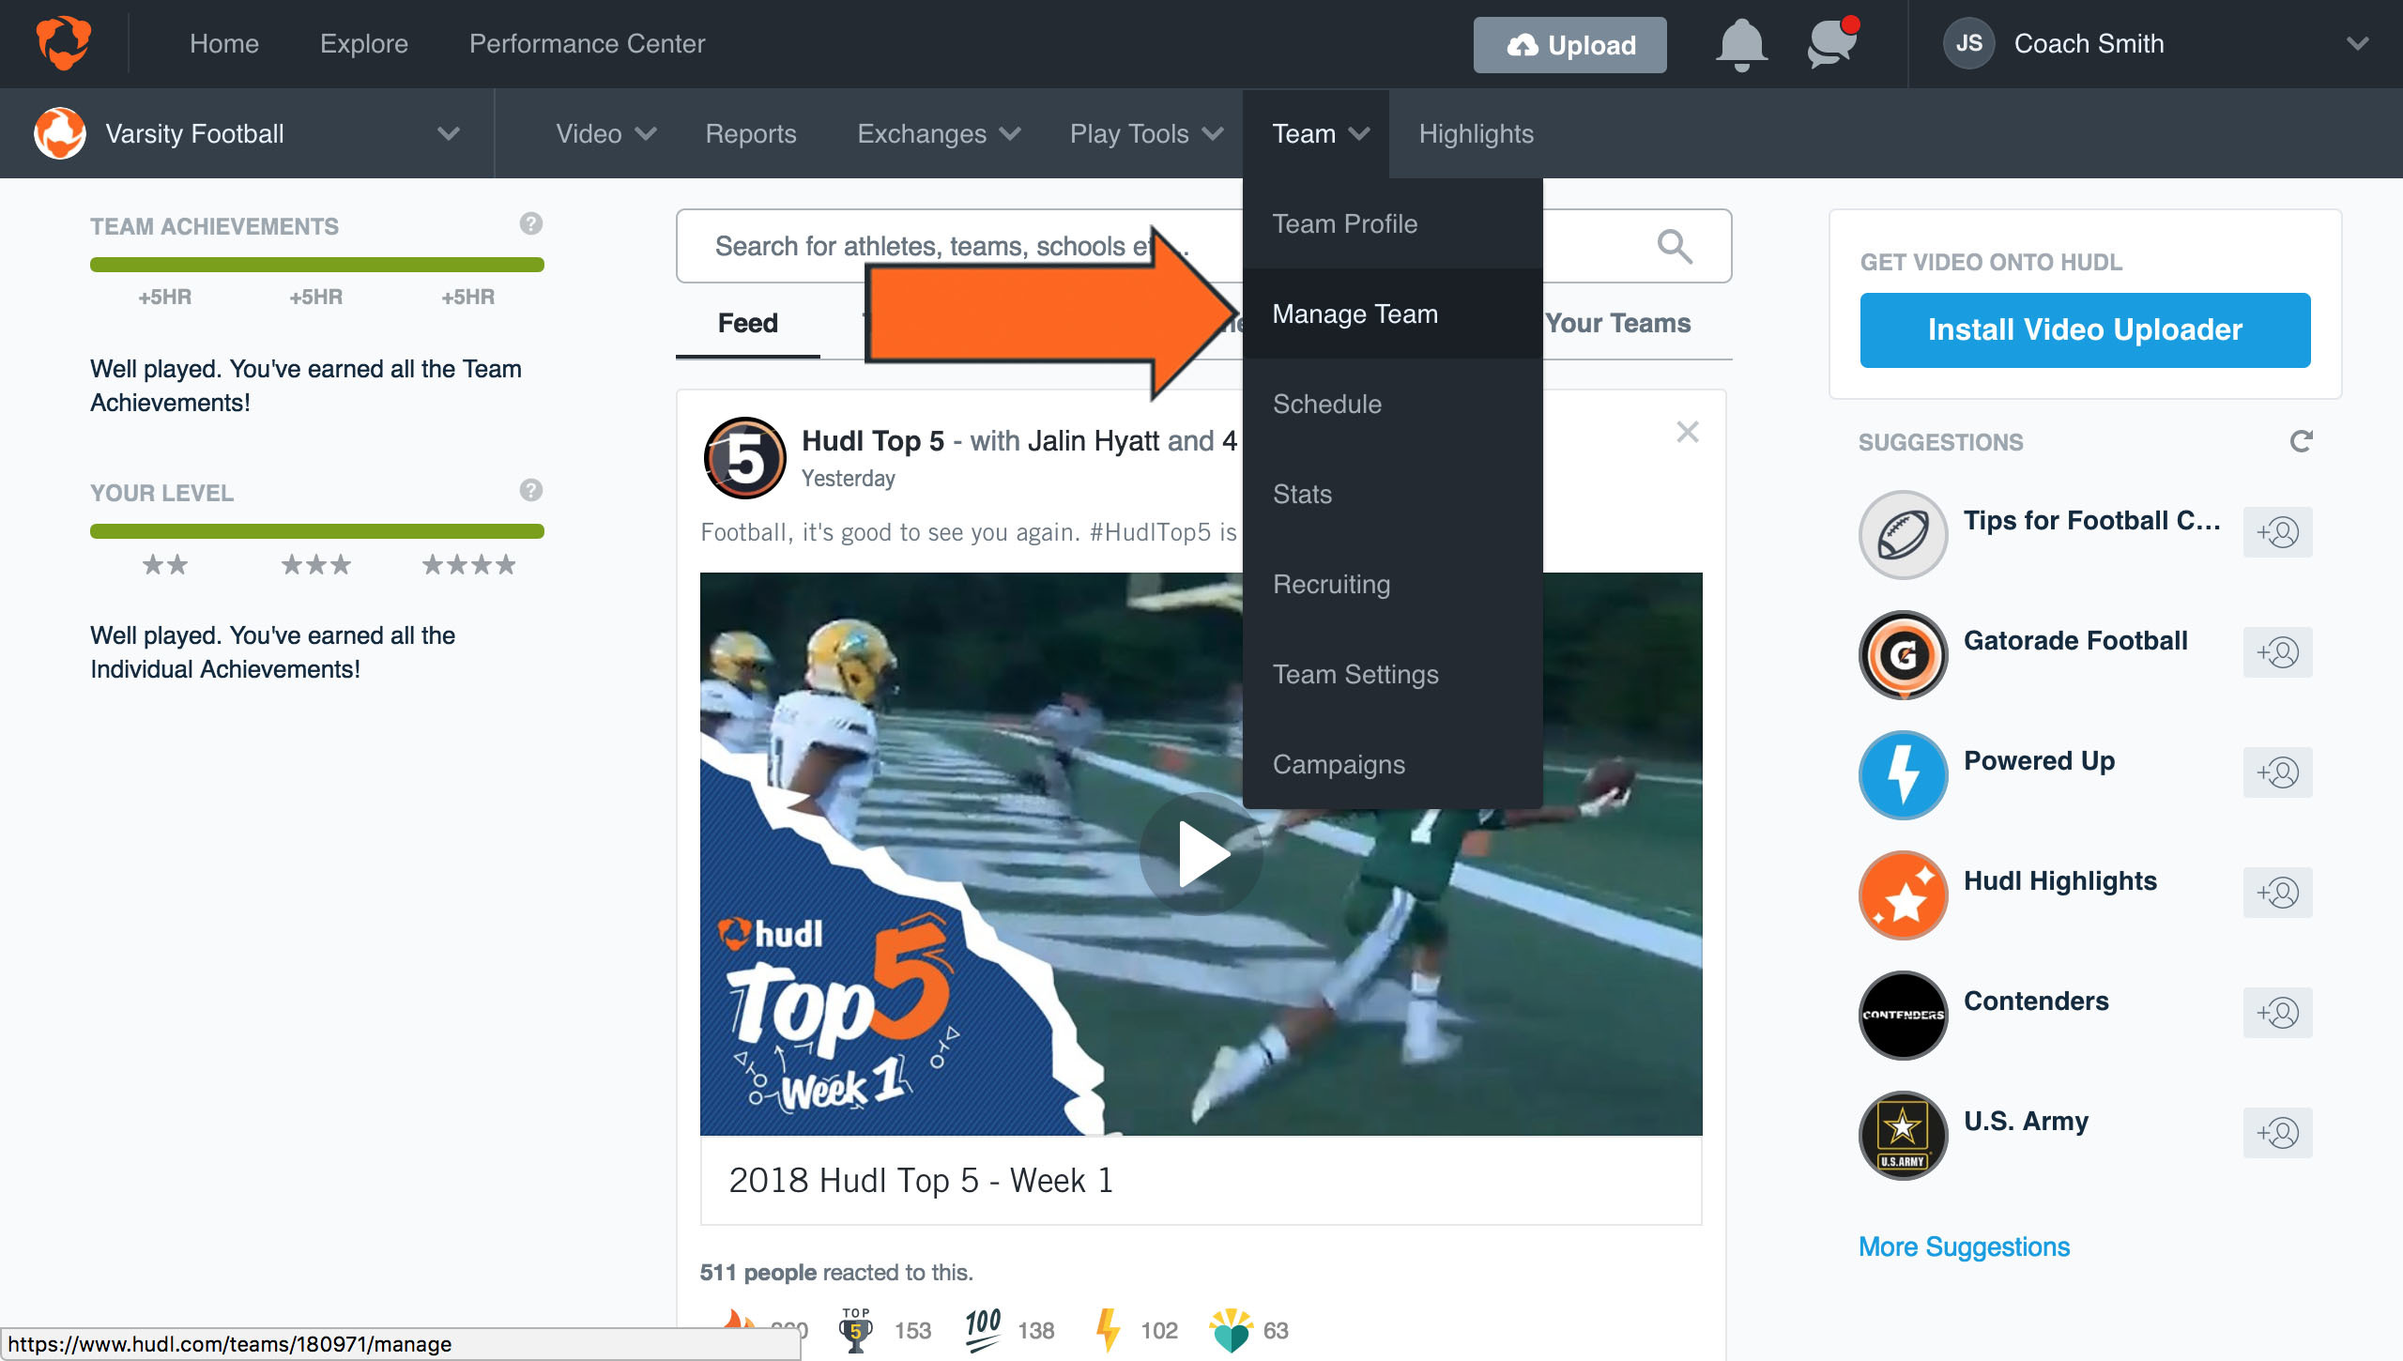This screenshot has height=1361, width=2403.
Task: Click the Gatorade Football profile picture
Action: pos(1904,654)
